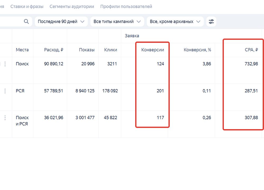264x190 pixels.
Task: Open the filter settings sliders icon
Action: click(211, 22)
